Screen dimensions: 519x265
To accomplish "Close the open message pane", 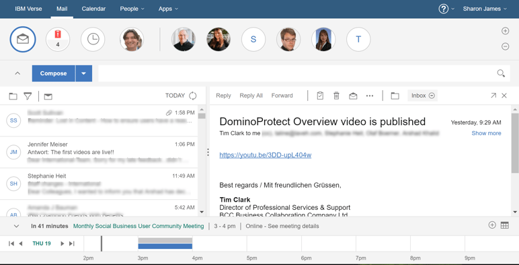I will 504,96.
